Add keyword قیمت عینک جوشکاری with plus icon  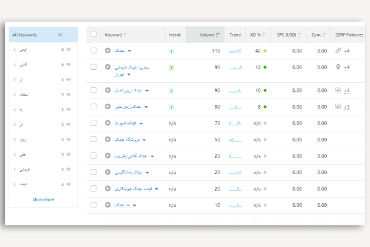(107, 188)
